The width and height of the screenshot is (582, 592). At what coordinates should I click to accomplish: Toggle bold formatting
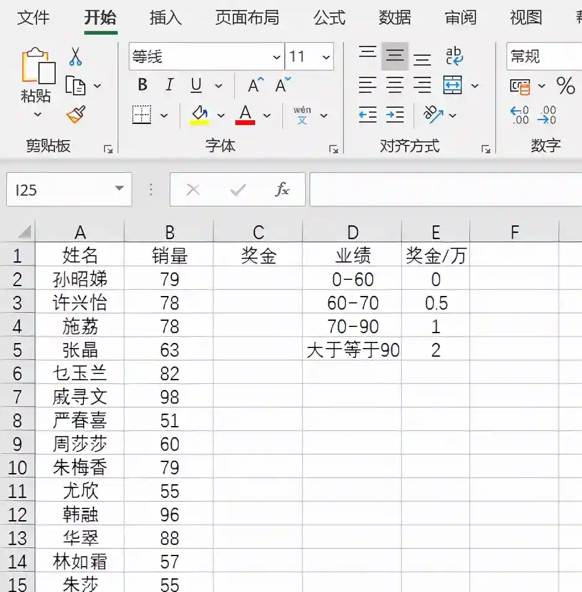tap(142, 85)
